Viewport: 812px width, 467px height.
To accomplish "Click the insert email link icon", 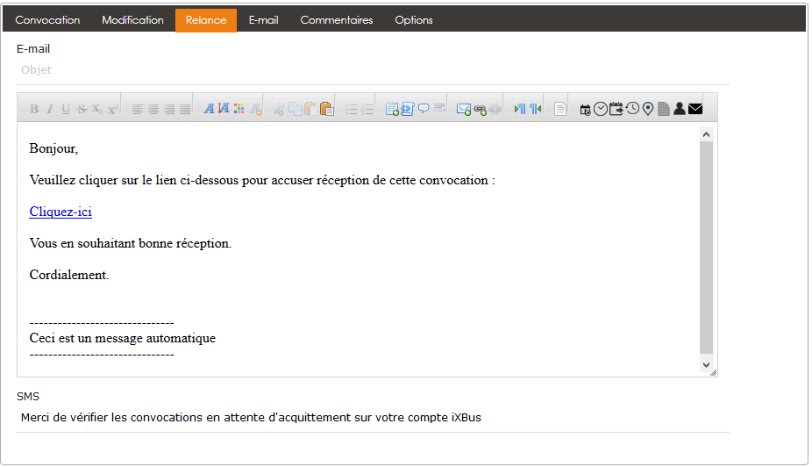I will (464, 109).
